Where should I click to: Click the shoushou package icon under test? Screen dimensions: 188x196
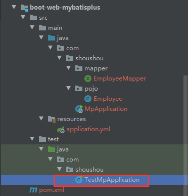(x=70, y=170)
